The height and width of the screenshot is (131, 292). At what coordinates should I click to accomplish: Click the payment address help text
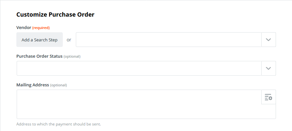pyautogui.click(x=59, y=124)
